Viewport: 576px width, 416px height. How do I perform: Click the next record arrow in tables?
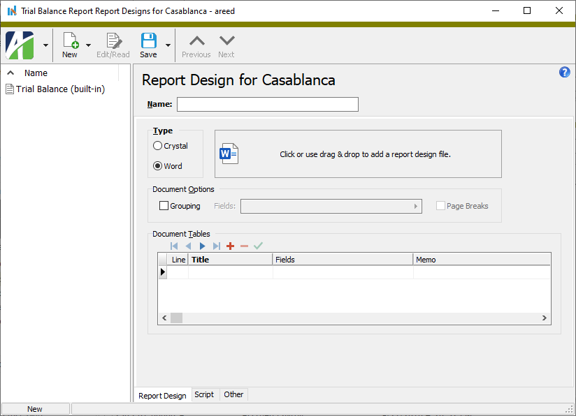tap(202, 246)
